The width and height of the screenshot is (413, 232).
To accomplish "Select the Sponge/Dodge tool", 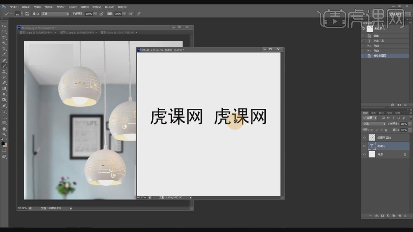I will coord(4,100).
